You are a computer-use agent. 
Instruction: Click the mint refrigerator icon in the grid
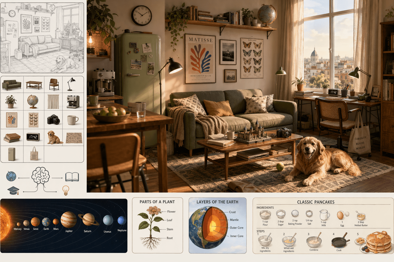tap(12, 154)
